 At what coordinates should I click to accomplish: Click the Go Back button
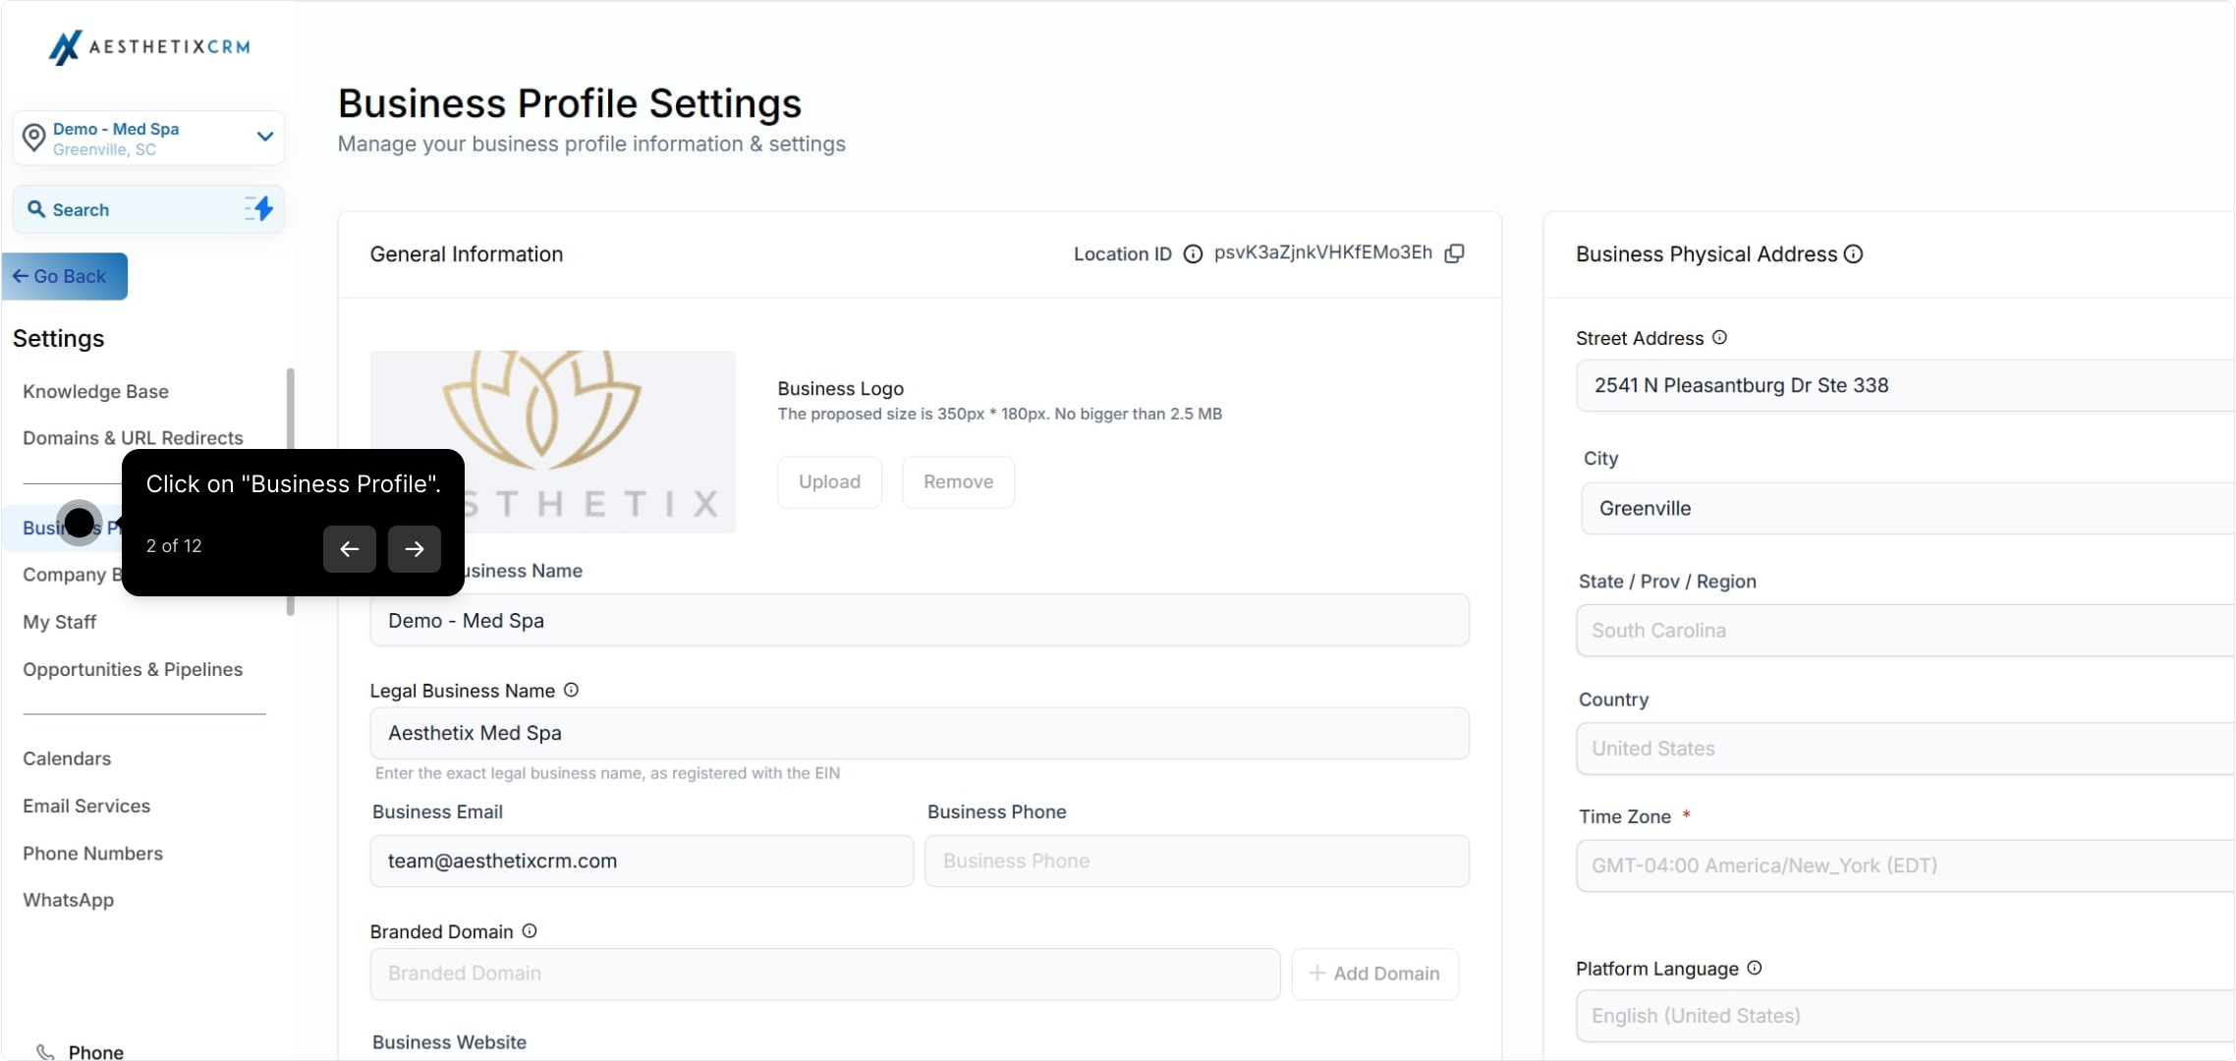tap(65, 276)
